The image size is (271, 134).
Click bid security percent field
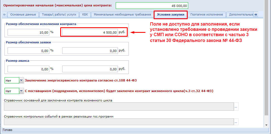coord(28,51)
